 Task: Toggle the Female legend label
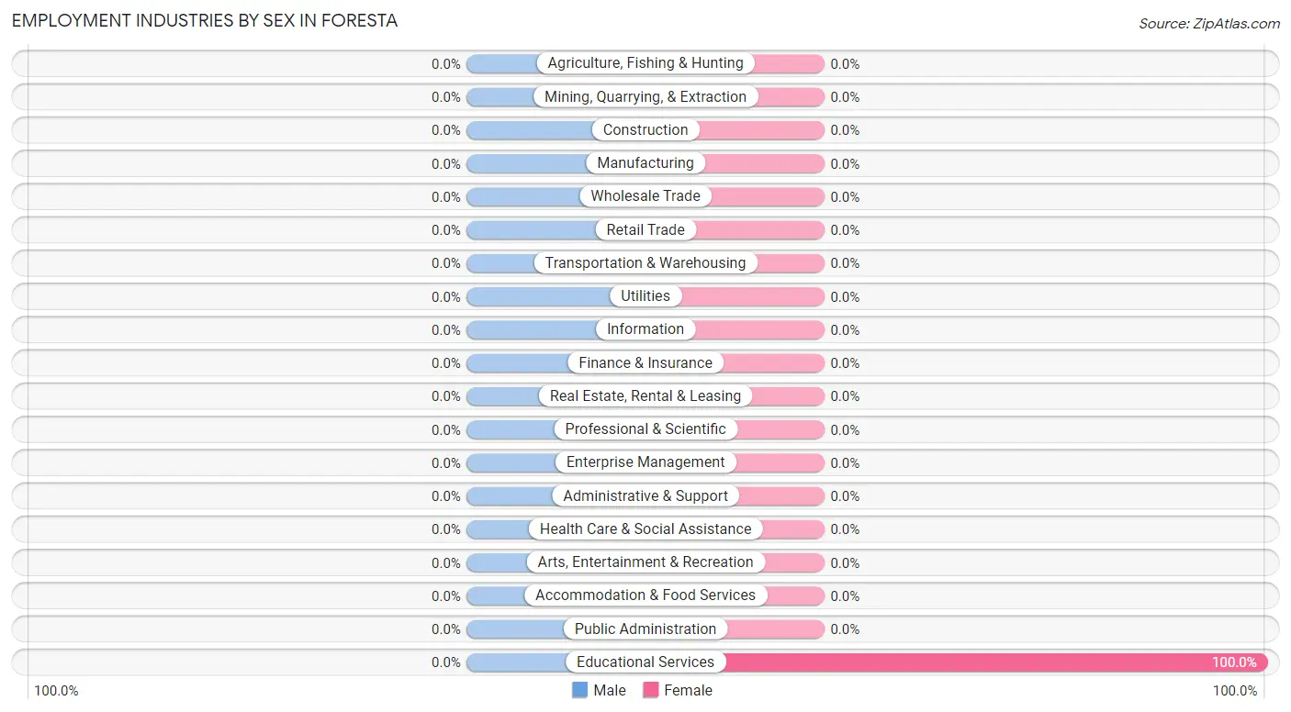click(688, 690)
